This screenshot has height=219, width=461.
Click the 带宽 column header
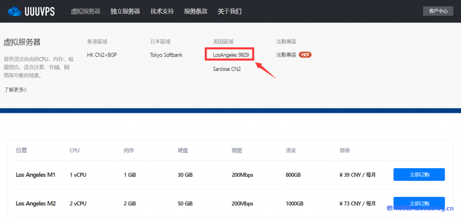237,150
